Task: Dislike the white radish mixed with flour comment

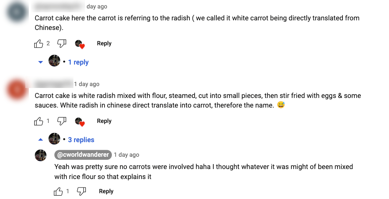Action: click(62, 121)
